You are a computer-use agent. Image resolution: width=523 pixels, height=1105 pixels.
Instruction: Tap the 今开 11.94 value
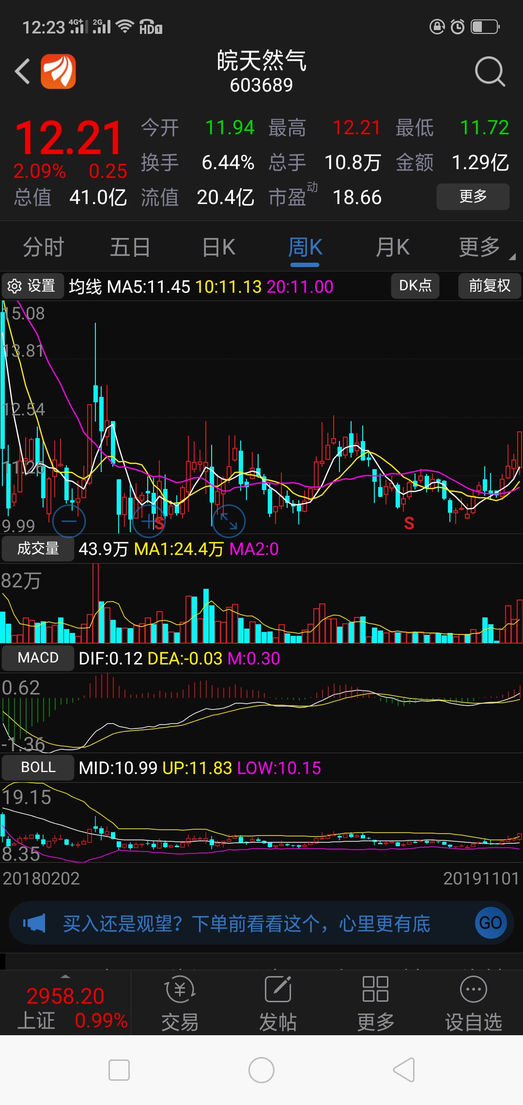(230, 127)
